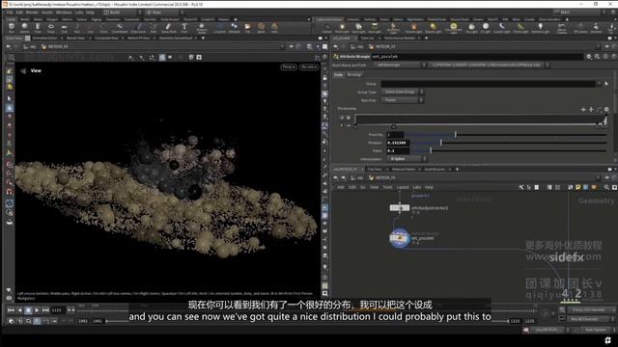
Task: Select the Torus shelf tool
Action: 51,28
